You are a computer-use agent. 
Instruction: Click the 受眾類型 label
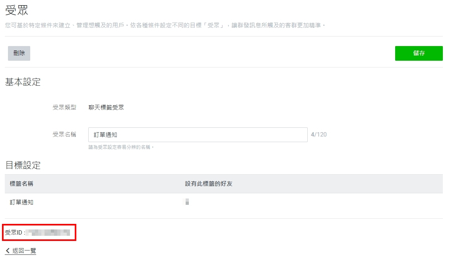[x=64, y=107]
